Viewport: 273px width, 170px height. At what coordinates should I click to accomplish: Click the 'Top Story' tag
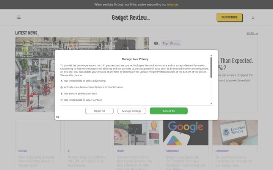click(x=171, y=43)
